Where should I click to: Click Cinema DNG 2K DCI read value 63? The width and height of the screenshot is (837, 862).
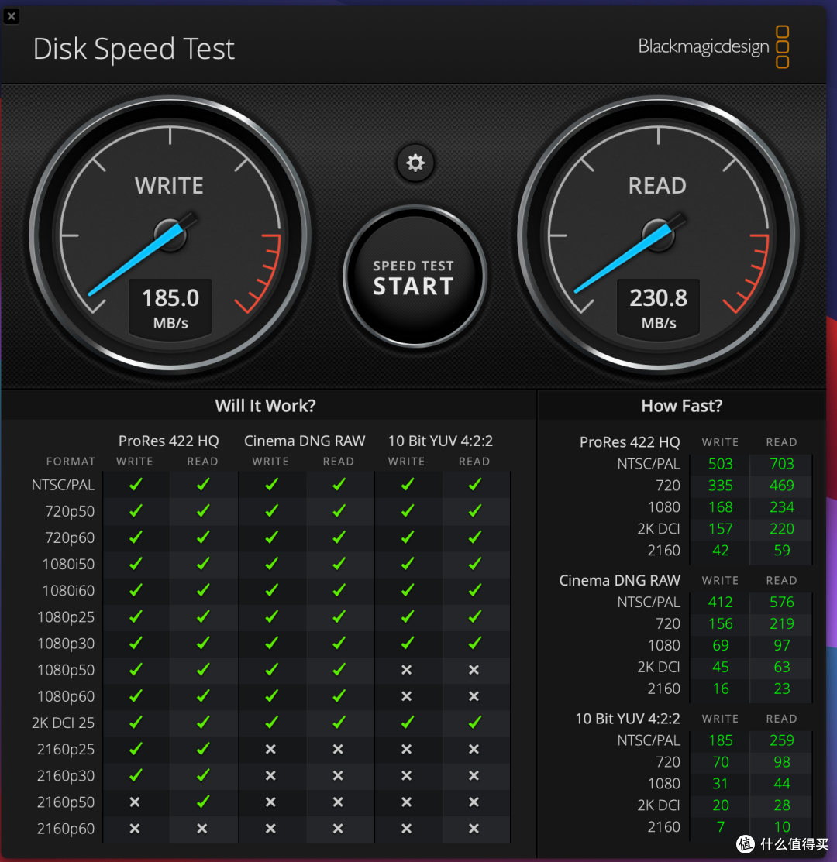[x=781, y=667]
